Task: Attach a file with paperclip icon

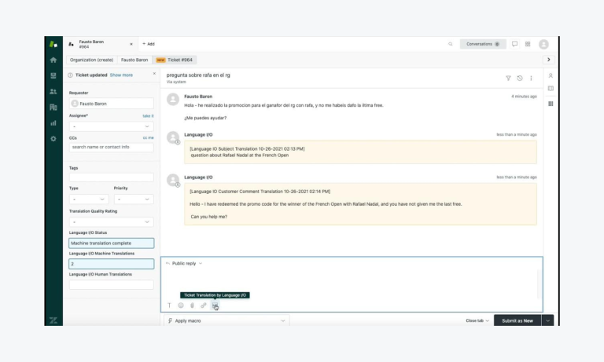Action: pyautogui.click(x=192, y=305)
